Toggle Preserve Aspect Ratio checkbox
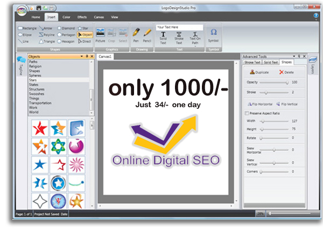 [x=247, y=113]
